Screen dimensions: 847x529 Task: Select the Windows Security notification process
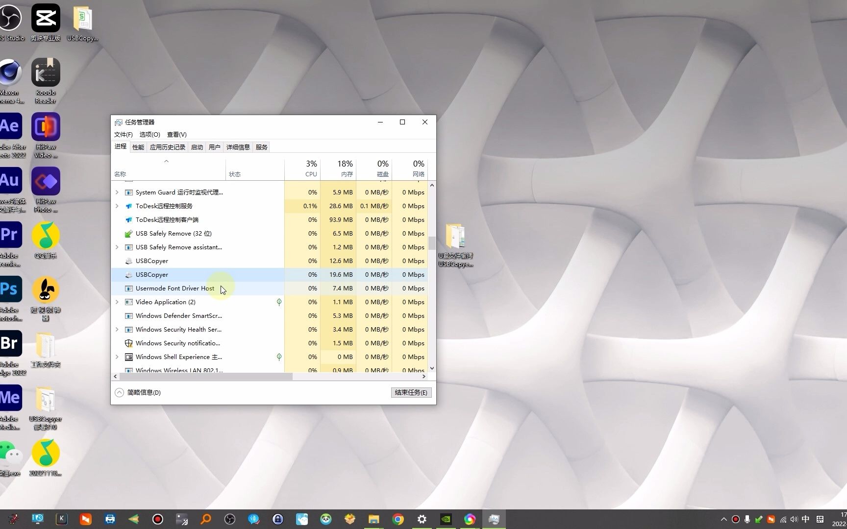click(x=270, y=343)
